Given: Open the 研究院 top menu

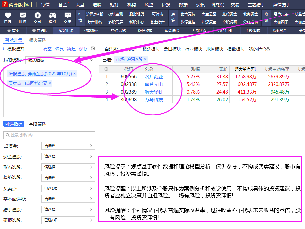Looking at the screenshot, I should tap(218, 5).
